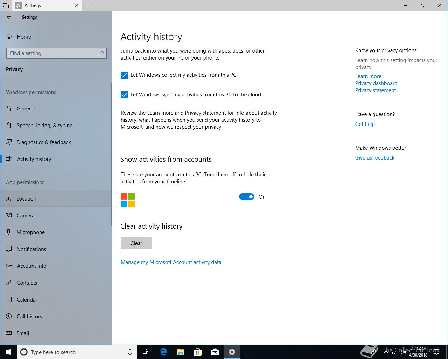The image size is (448, 359).
Task: Click the Get help link
Action: (365, 124)
